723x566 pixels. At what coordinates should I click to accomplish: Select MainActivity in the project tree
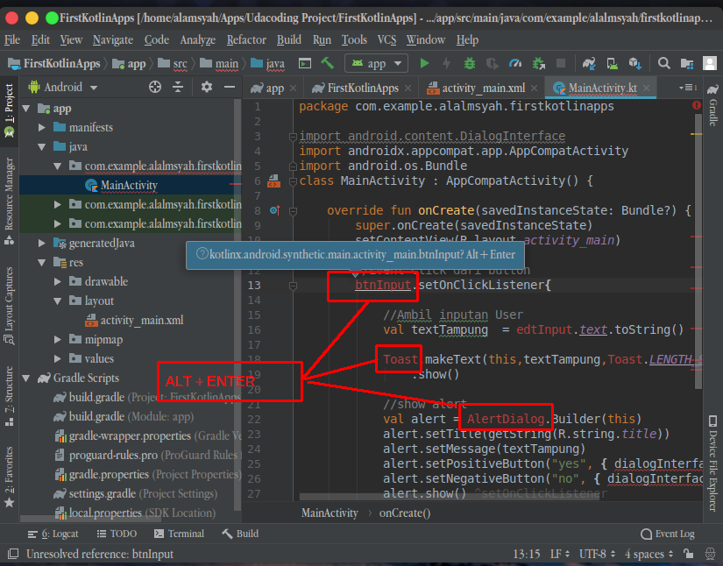[129, 185]
